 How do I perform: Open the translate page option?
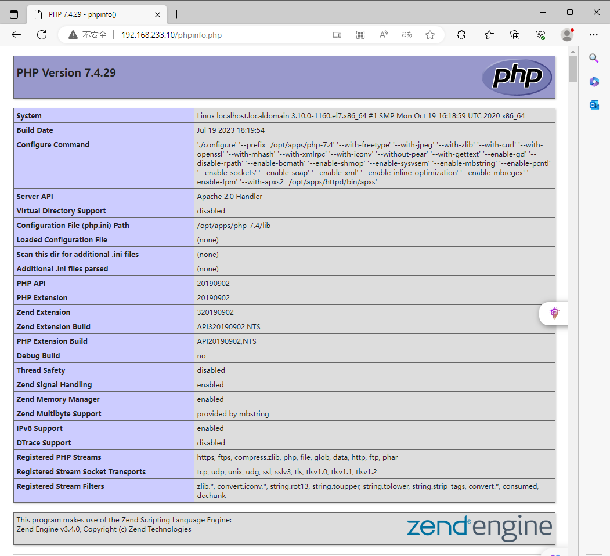pos(407,35)
